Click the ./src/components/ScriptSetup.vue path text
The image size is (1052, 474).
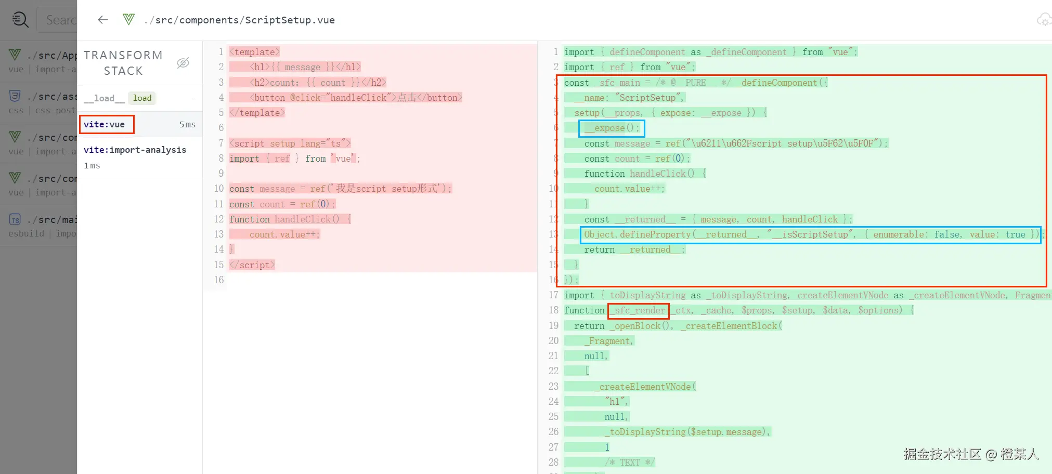click(239, 20)
